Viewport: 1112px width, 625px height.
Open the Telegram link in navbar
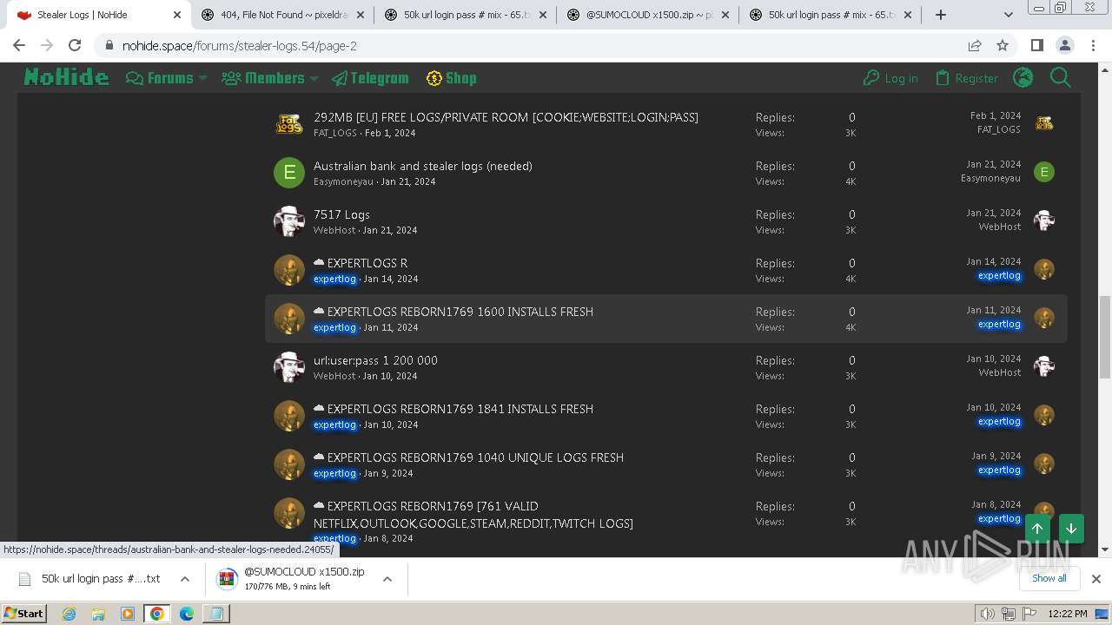(369, 78)
